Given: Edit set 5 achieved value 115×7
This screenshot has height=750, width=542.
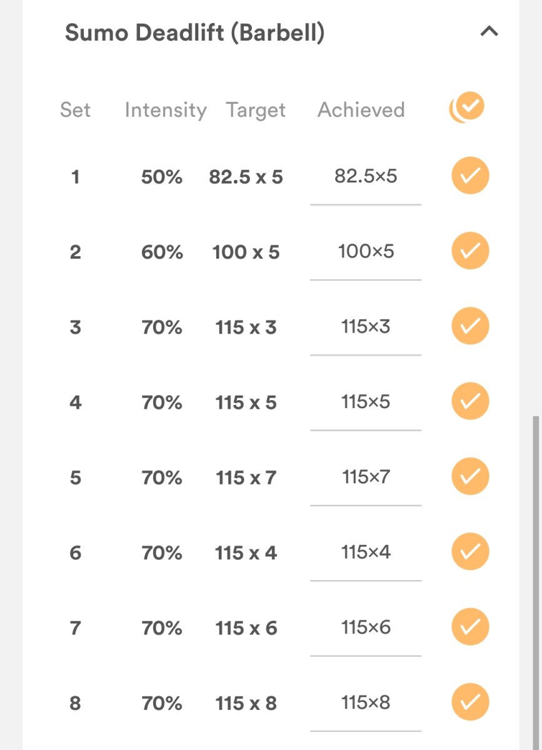Looking at the screenshot, I should click(x=366, y=477).
